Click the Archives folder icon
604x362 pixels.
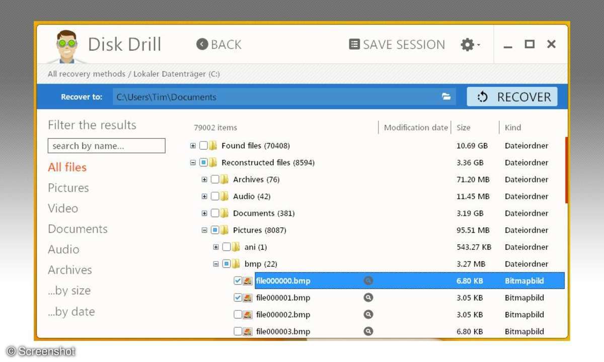tap(224, 179)
